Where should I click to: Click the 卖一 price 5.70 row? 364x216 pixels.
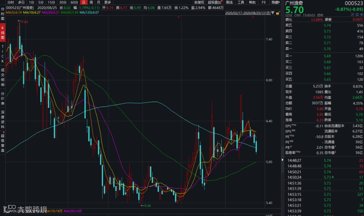(x=324, y=49)
